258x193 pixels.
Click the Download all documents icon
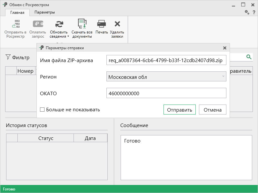click(82, 24)
